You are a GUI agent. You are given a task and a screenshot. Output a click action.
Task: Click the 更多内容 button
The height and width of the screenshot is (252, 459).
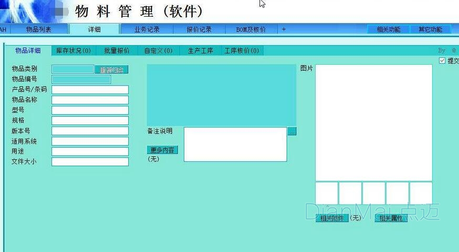(x=162, y=150)
